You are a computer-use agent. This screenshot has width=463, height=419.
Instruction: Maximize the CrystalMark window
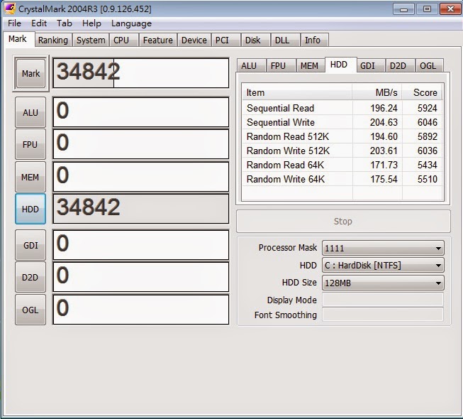[427, 9]
